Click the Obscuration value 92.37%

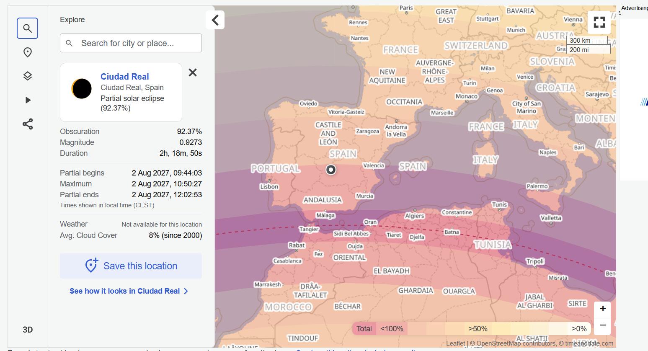click(x=189, y=132)
